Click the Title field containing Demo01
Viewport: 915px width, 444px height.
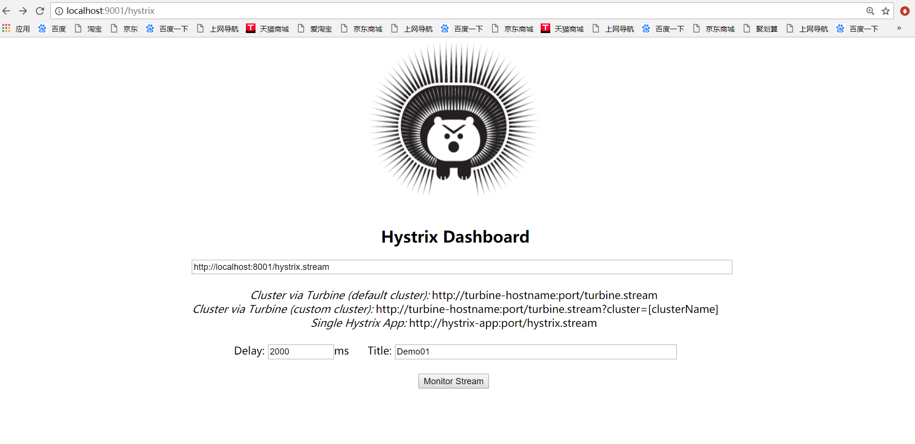pyautogui.click(x=535, y=352)
